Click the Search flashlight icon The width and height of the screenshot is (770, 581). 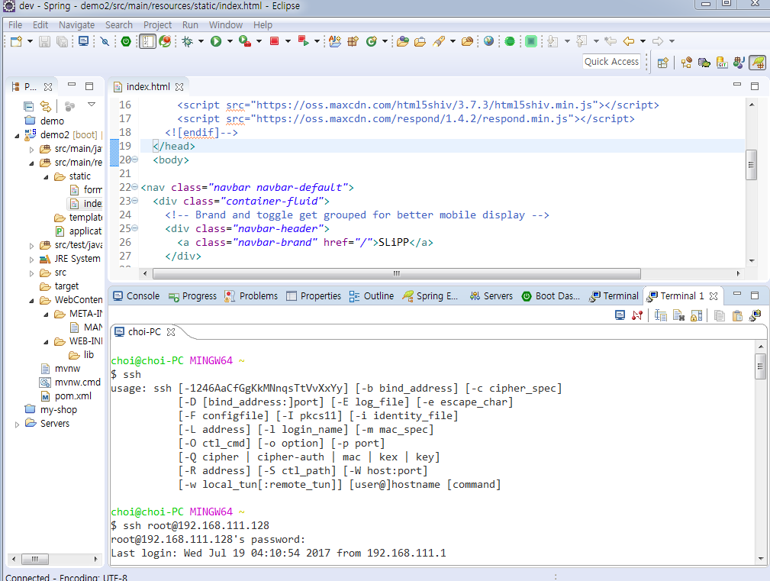[x=439, y=41]
